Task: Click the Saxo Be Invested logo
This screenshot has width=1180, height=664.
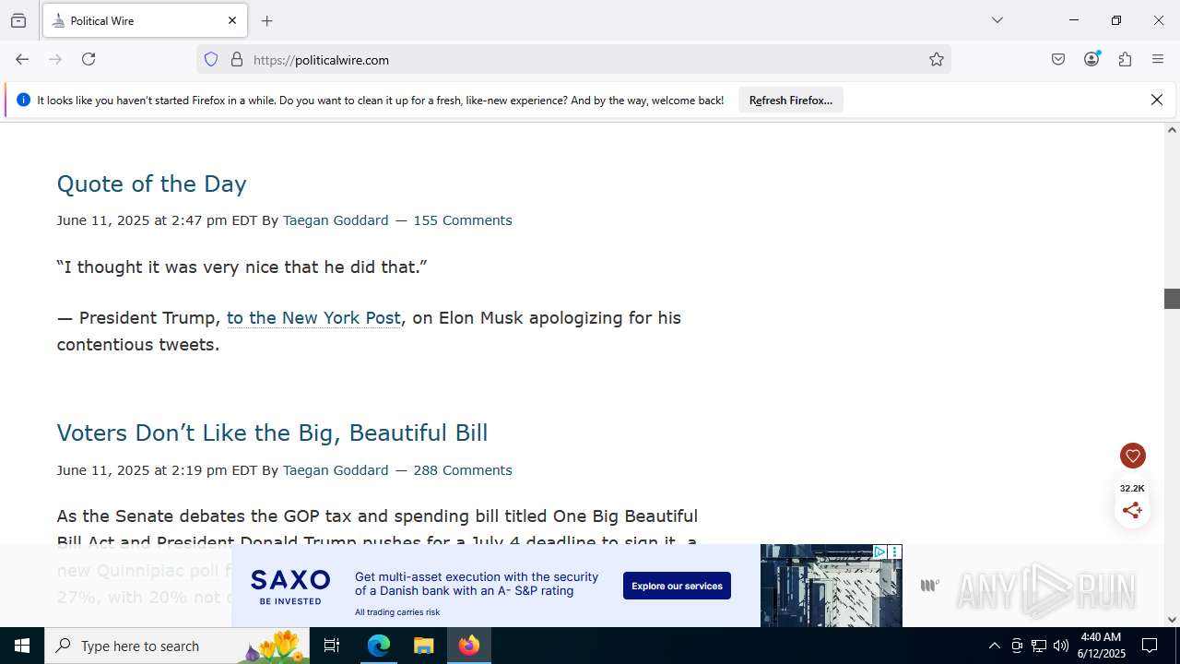Action: pos(290,587)
